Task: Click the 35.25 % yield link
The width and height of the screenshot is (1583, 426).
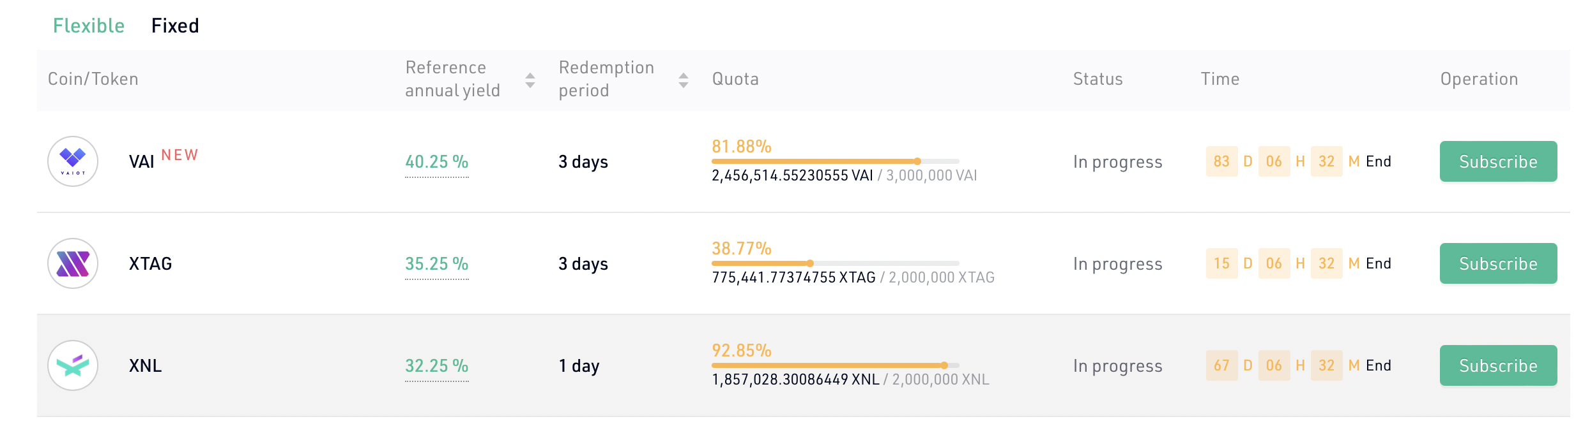Action: pos(437,264)
